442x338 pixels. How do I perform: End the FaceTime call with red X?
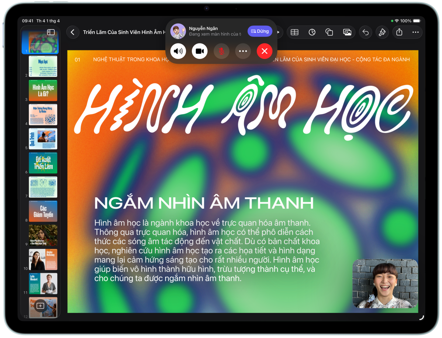click(265, 51)
